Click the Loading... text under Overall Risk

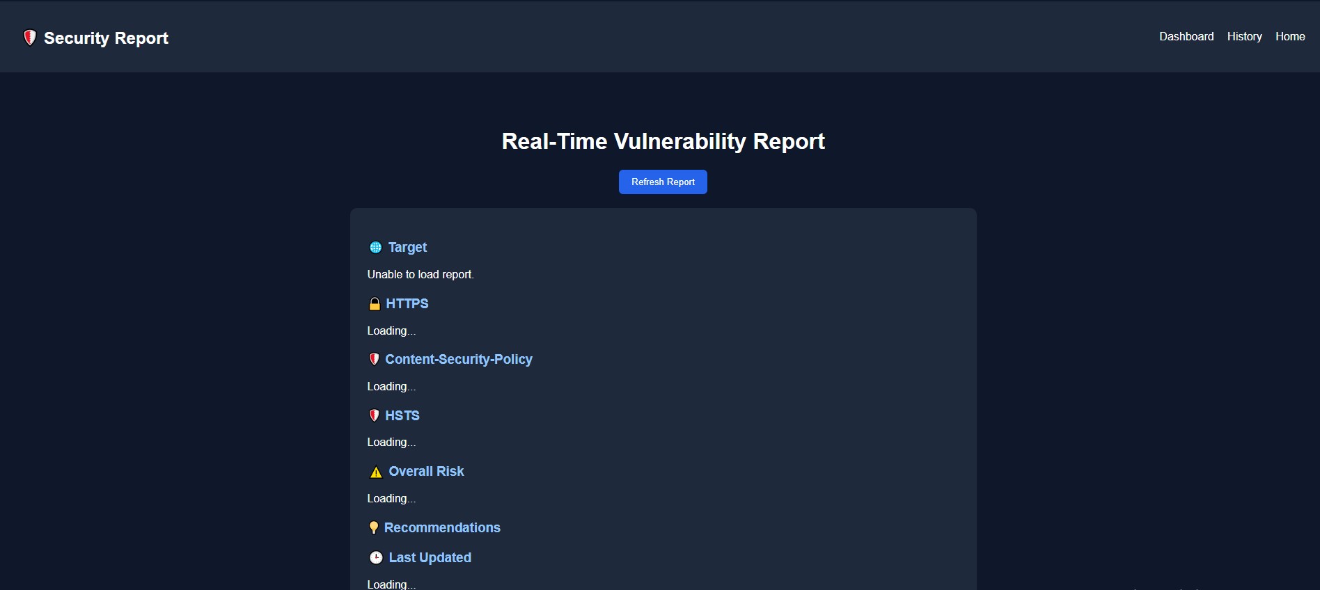[x=391, y=498]
